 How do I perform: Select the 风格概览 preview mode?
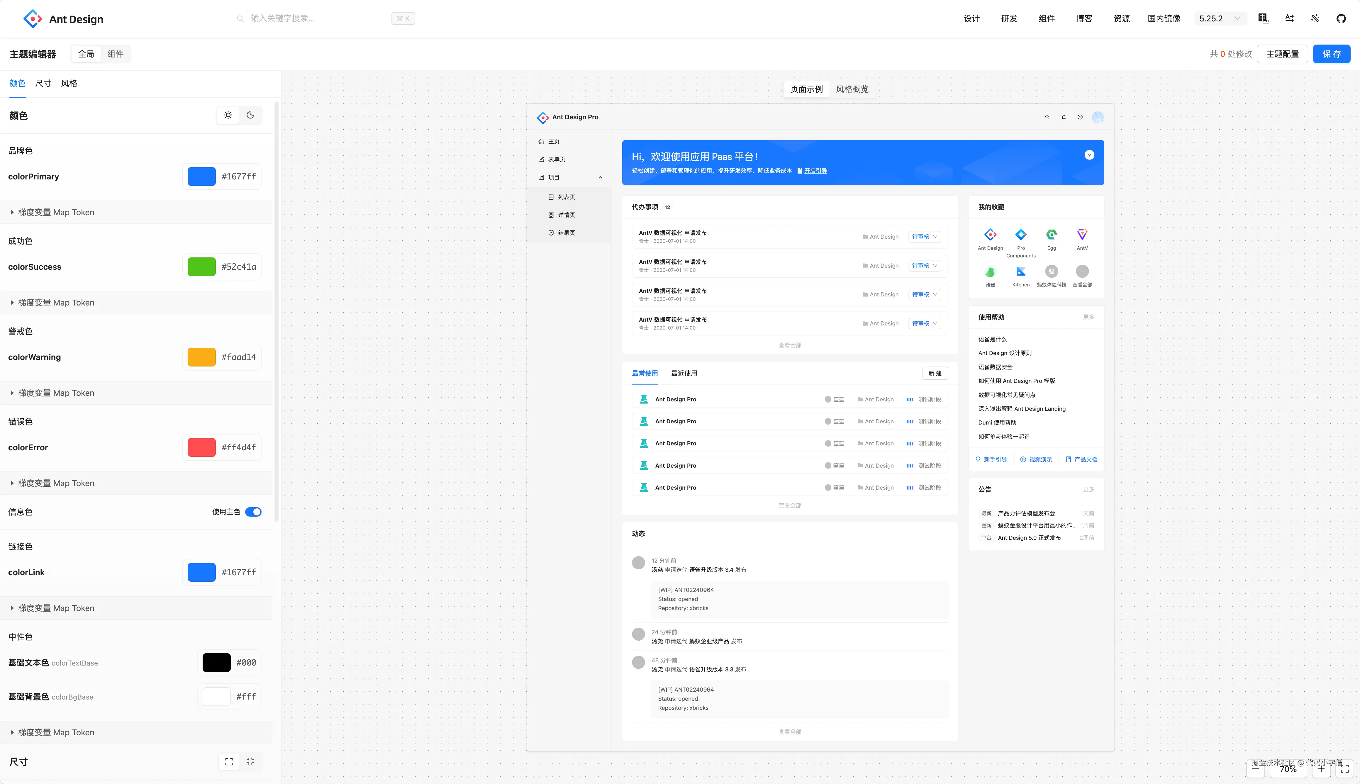coord(852,89)
